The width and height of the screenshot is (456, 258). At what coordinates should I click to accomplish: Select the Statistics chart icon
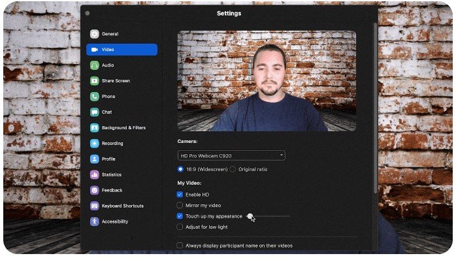click(x=94, y=174)
